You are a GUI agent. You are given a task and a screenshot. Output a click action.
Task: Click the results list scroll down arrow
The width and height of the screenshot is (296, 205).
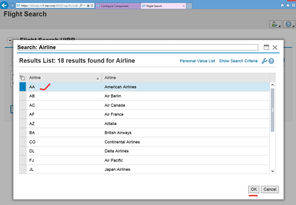pos(272,171)
